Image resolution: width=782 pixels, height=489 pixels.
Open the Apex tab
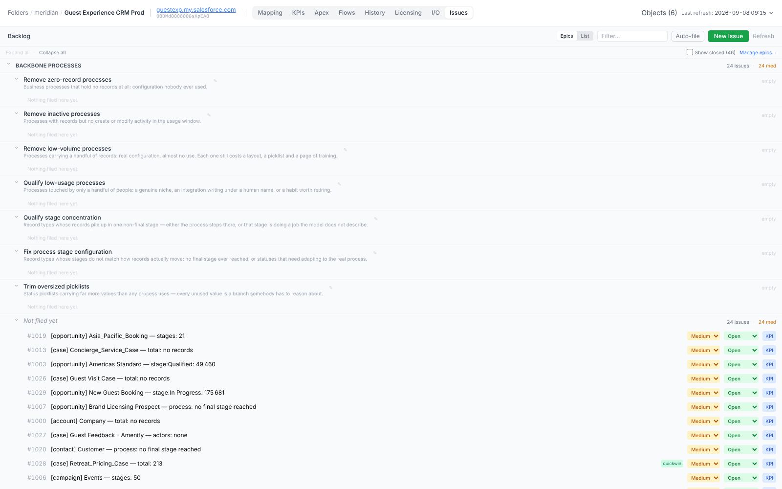click(x=322, y=13)
